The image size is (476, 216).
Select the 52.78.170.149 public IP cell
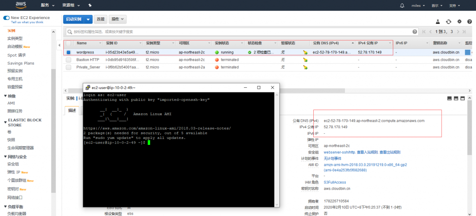[370, 52]
